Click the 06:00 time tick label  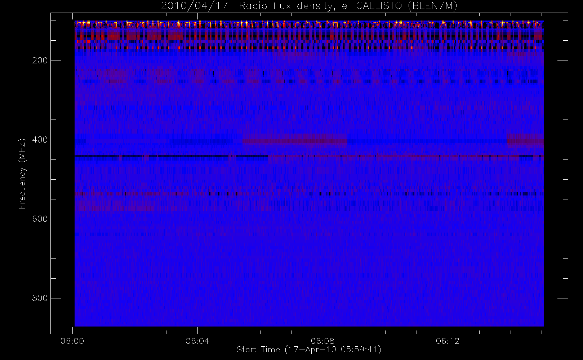click(x=72, y=341)
